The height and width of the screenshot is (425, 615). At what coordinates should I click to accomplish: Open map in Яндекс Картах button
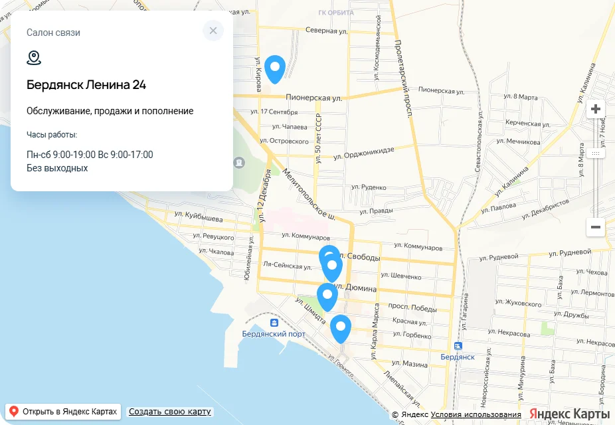tap(63, 412)
